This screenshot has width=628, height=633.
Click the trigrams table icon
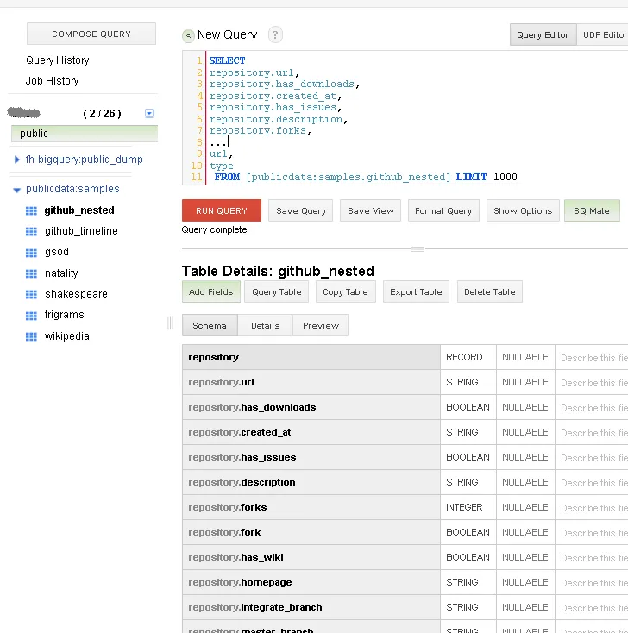point(32,316)
